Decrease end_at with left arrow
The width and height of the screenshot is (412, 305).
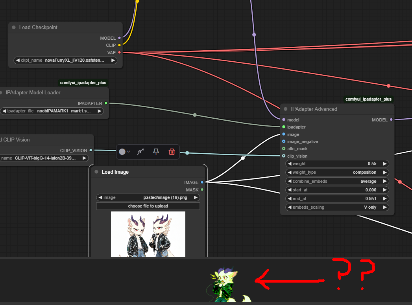click(x=290, y=198)
